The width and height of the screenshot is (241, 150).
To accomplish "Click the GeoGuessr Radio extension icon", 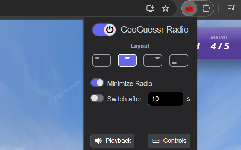I will click(189, 8).
